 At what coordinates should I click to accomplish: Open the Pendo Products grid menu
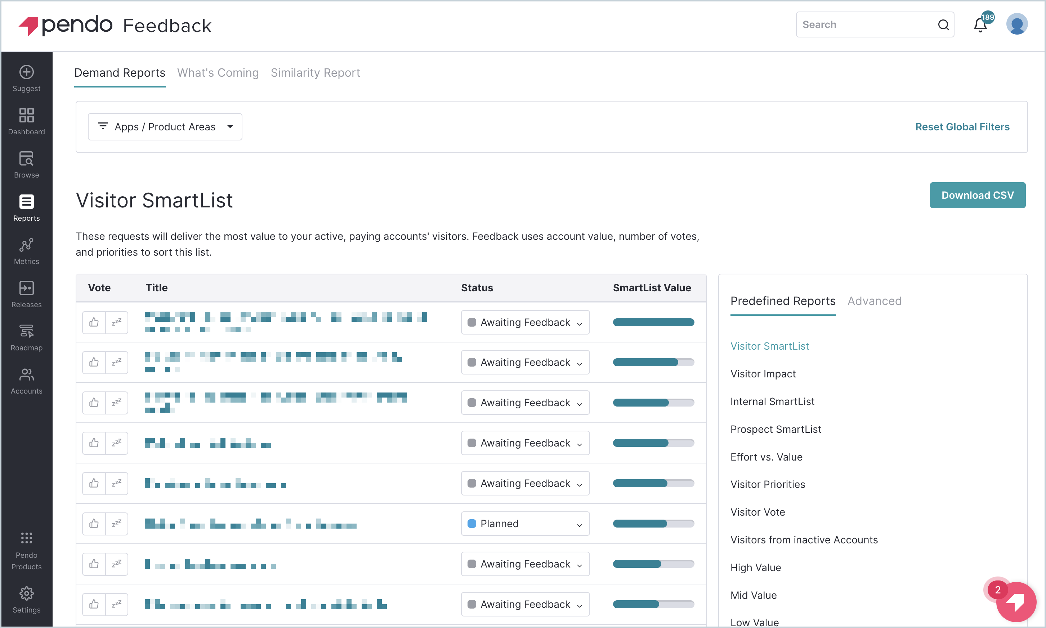pyautogui.click(x=26, y=551)
